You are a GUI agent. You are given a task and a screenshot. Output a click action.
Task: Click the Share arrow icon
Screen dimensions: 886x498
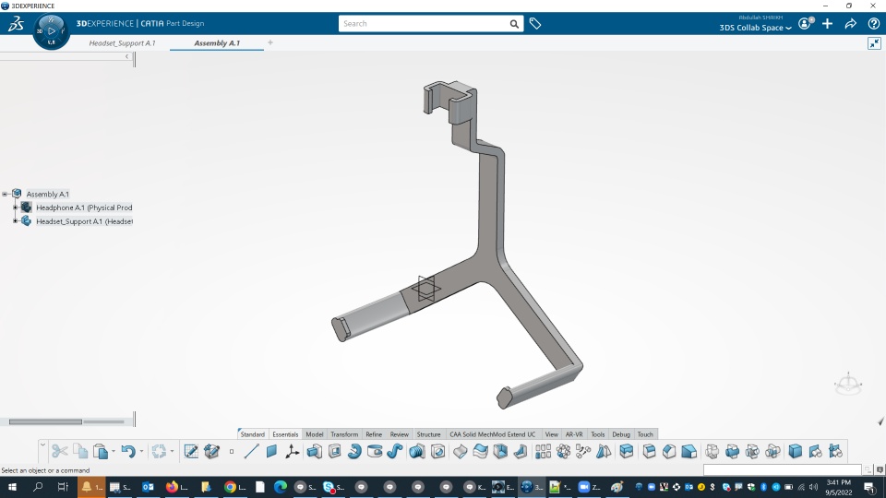click(x=850, y=24)
